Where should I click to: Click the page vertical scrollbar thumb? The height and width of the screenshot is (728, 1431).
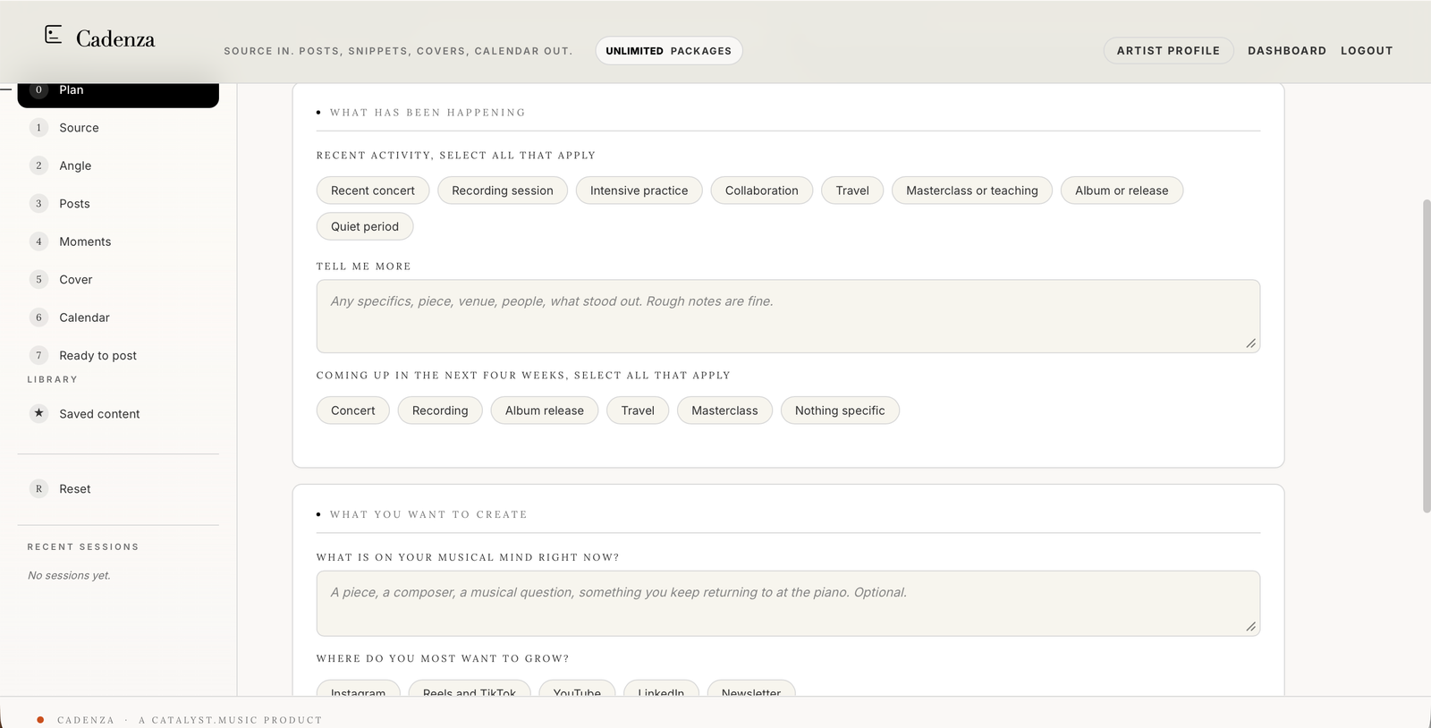point(1427,356)
